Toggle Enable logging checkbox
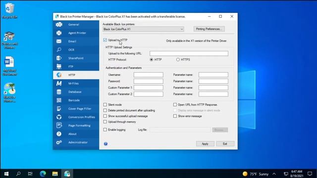The width and height of the screenshot is (317, 178). point(105,130)
